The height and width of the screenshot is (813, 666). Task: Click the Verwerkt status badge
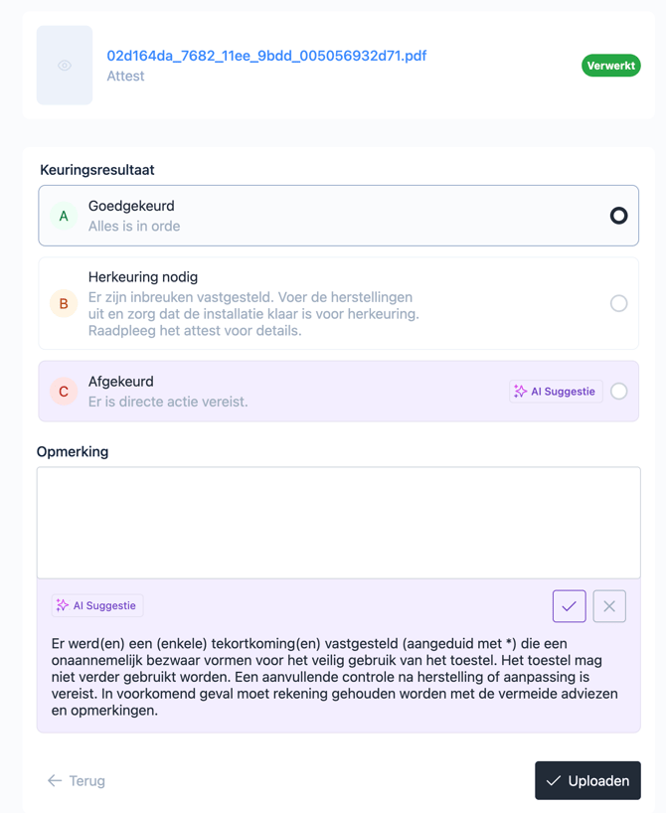(x=610, y=66)
